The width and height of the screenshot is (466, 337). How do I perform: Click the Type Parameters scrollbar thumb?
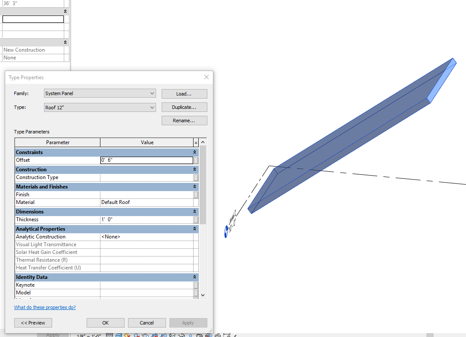pyautogui.click(x=203, y=185)
